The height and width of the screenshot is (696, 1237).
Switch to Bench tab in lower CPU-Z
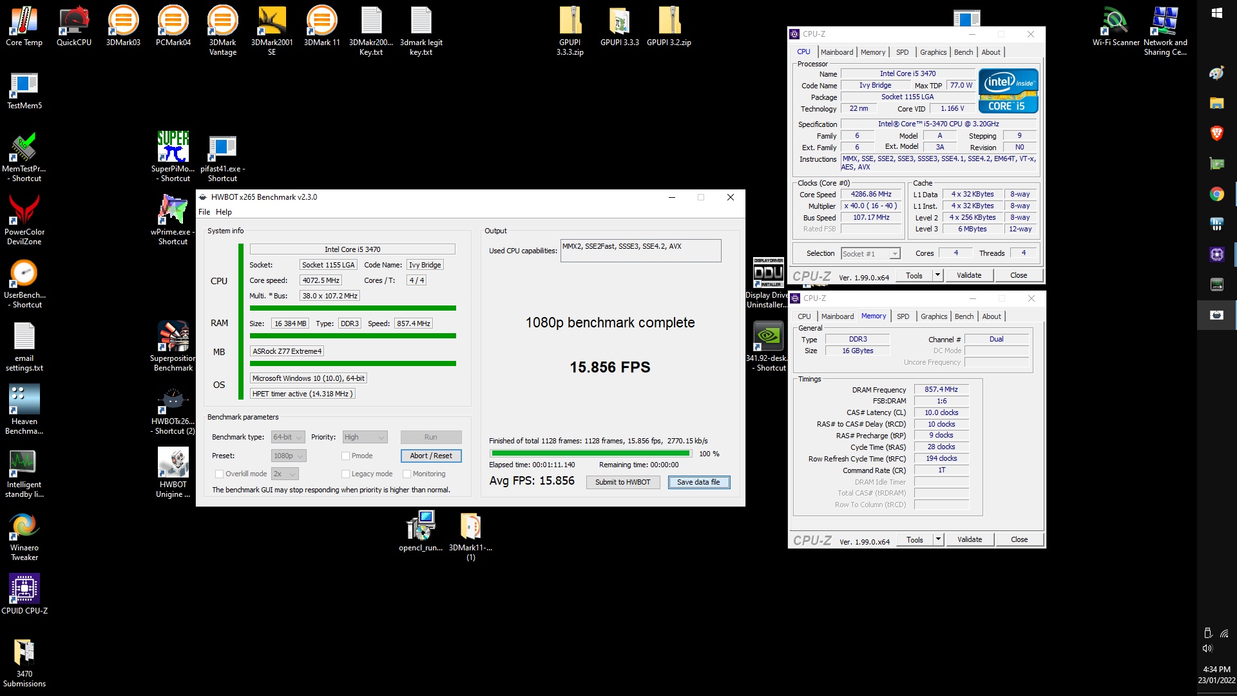[964, 316]
